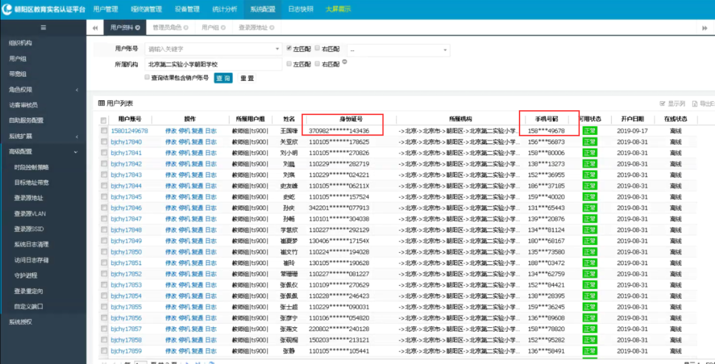Click the double-right arrow tab scroll icon
Image resolution: width=715 pixels, height=364 pixels.
pyautogui.click(x=704, y=28)
